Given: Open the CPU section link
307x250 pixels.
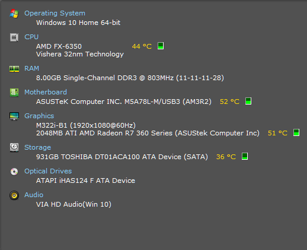Looking at the screenshot, I should 31,37.
